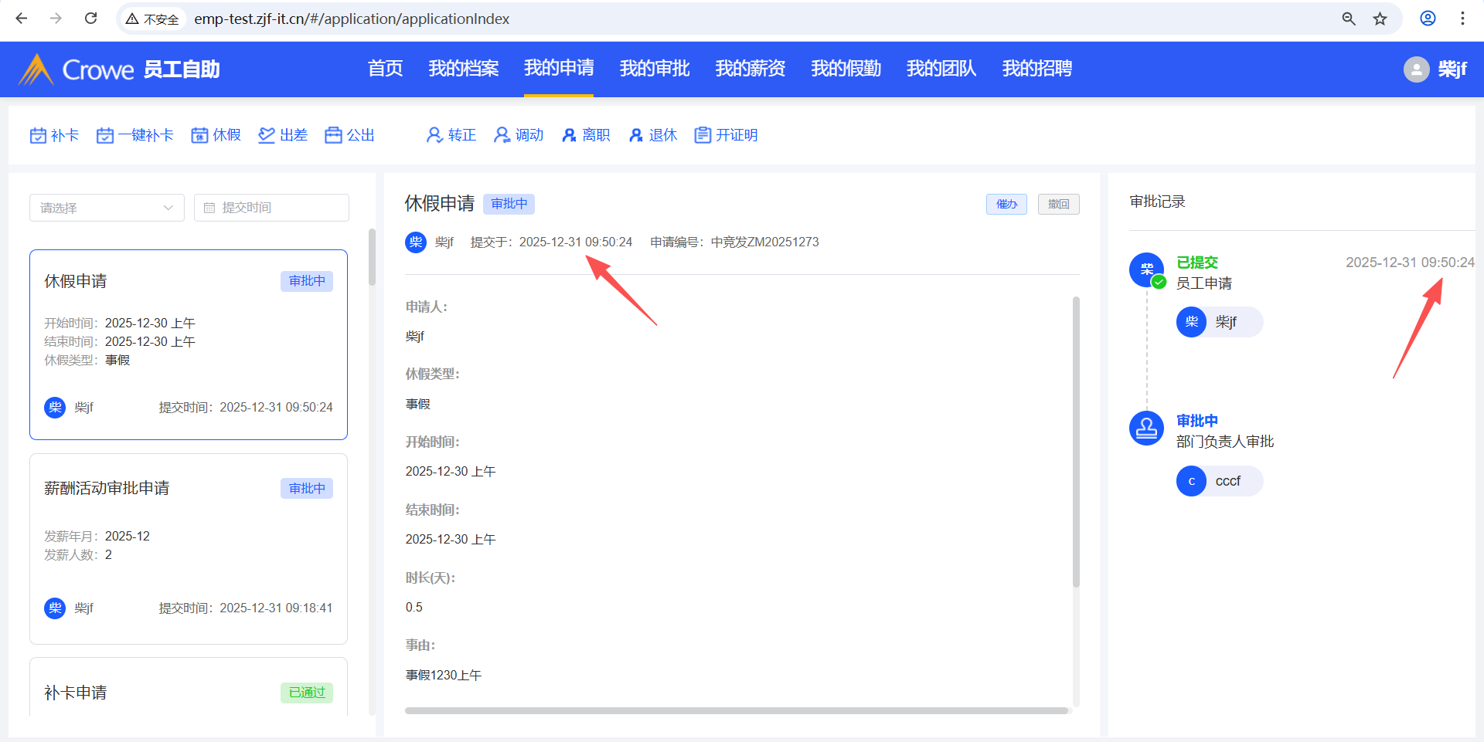Click the 审批中 tag on the 休假申请 card
Viewport: 1484px width, 742px height.
307,281
